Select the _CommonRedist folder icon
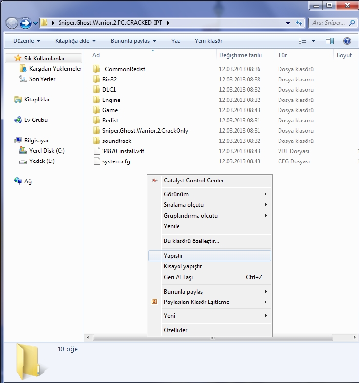Image resolution: width=359 pixels, height=383 pixels. click(x=97, y=69)
